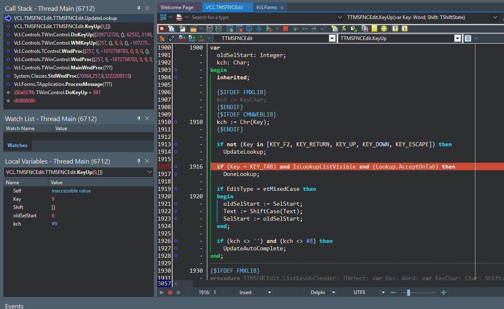Open the UTF8 encoding dropdown
The image size is (504, 309).
pyautogui.click(x=384, y=292)
